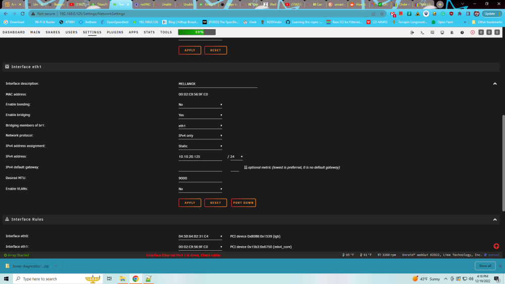The width and height of the screenshot is (505, 284).
Task: Click the uBlock shield extension icon
Action: (x=451, y=14)
